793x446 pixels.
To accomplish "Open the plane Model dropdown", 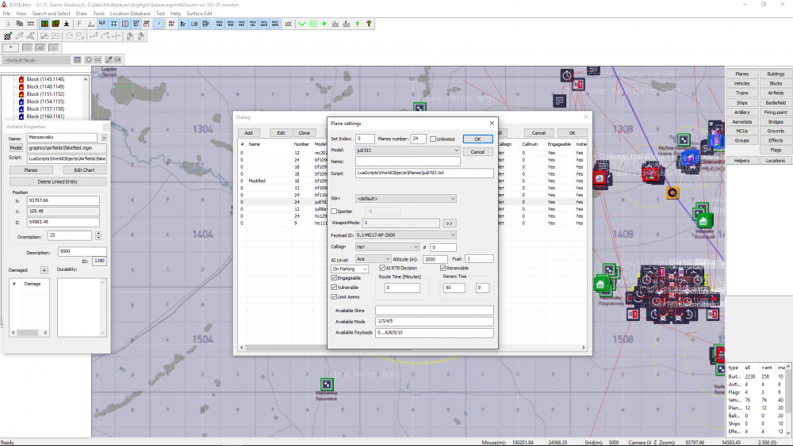I will (456, 150).
